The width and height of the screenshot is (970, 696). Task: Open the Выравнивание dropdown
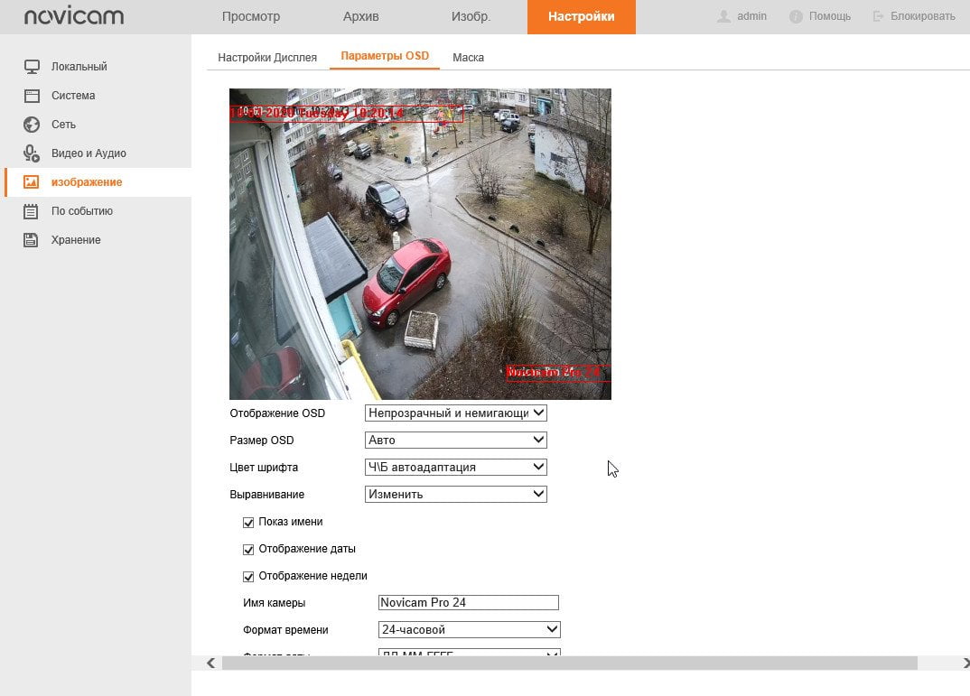tap(456, 495)
